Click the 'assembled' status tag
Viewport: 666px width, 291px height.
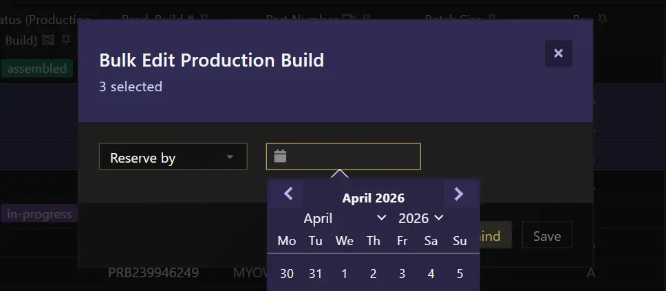click(x=37, y=68)
